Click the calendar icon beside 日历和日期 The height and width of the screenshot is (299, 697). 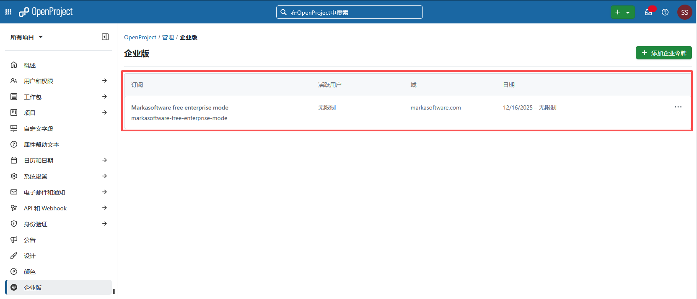[14, 160]
